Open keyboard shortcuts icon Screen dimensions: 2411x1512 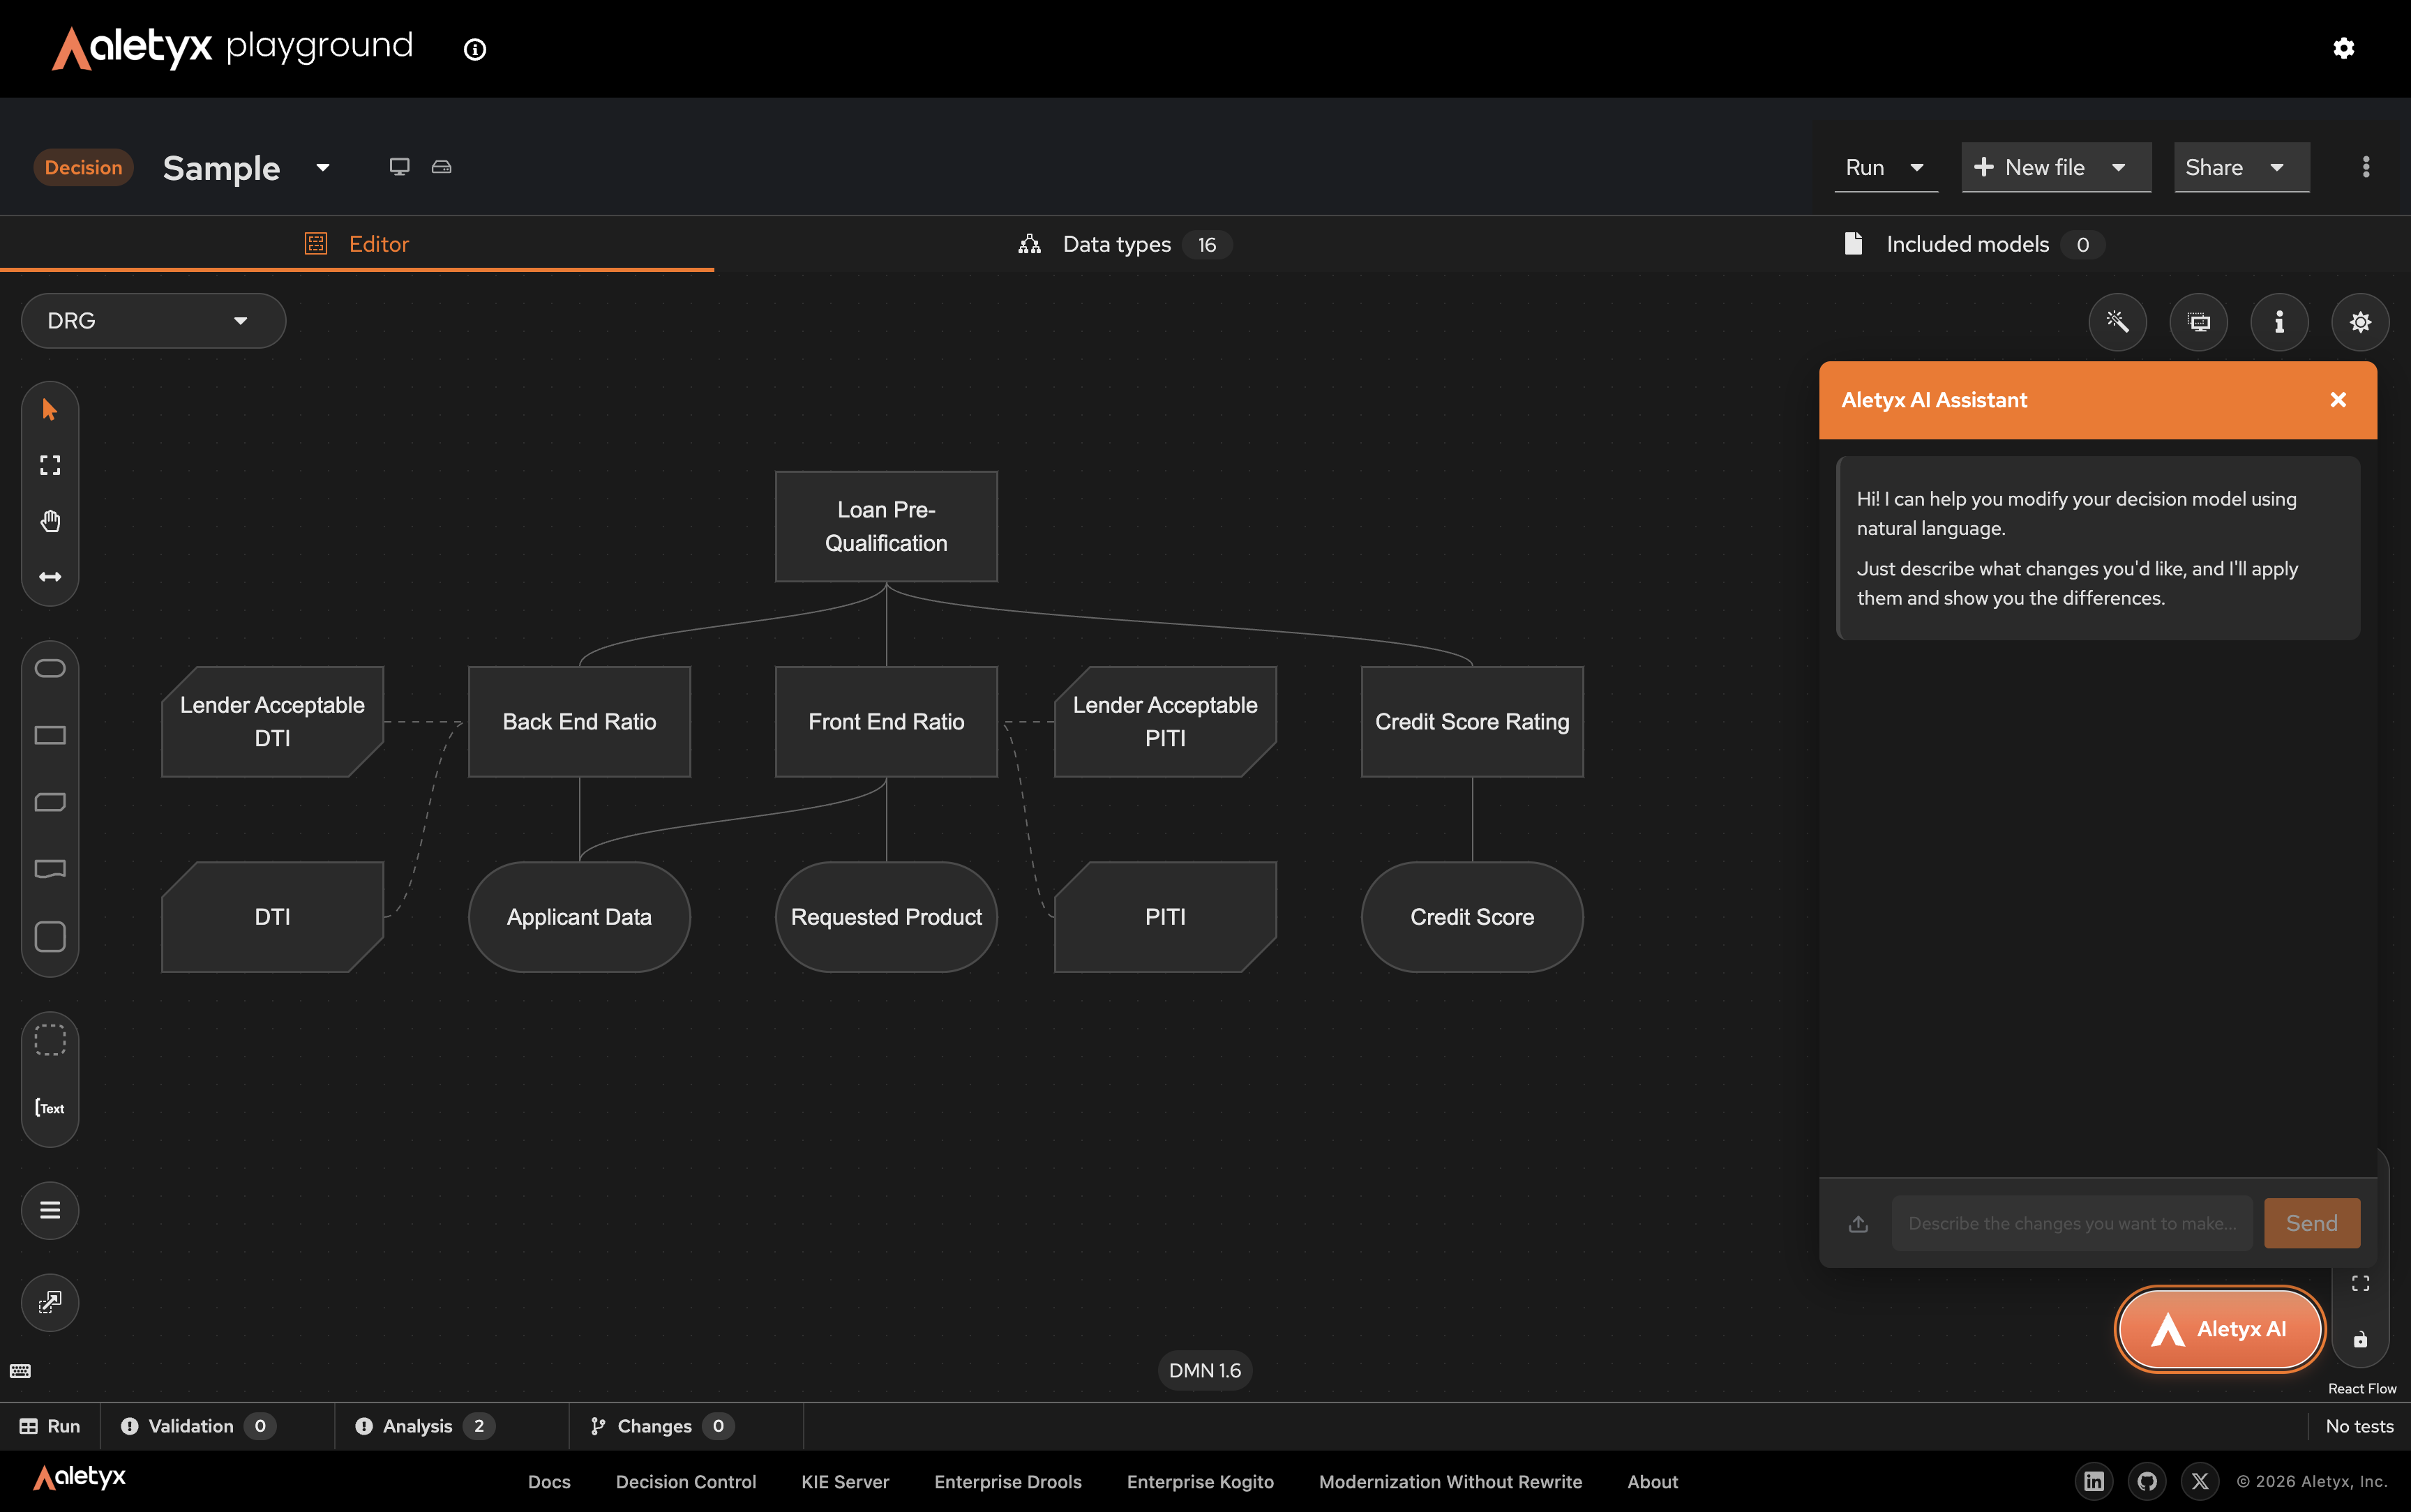point(20,1370)
